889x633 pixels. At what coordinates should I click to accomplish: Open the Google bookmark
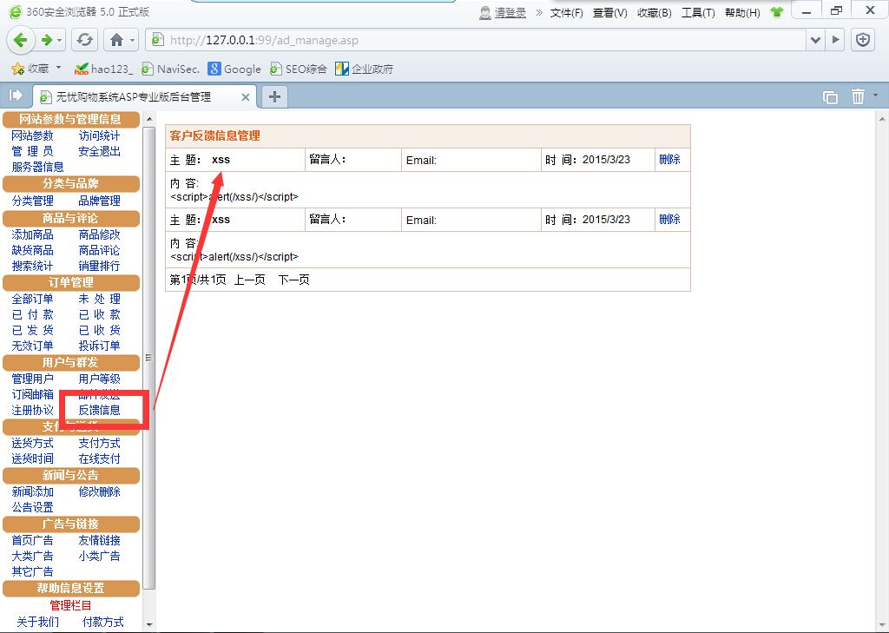click(234, 69)
